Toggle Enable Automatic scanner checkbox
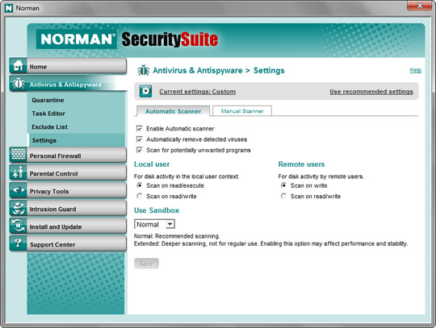 point(140,128)
